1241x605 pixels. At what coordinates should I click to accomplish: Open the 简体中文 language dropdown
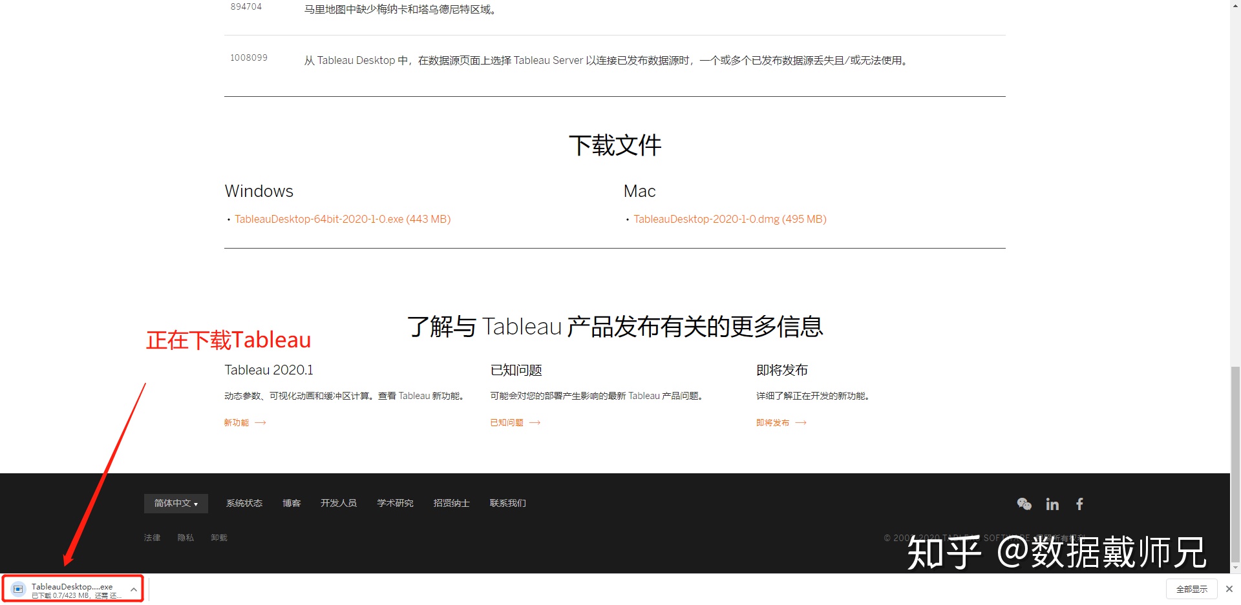176,504
